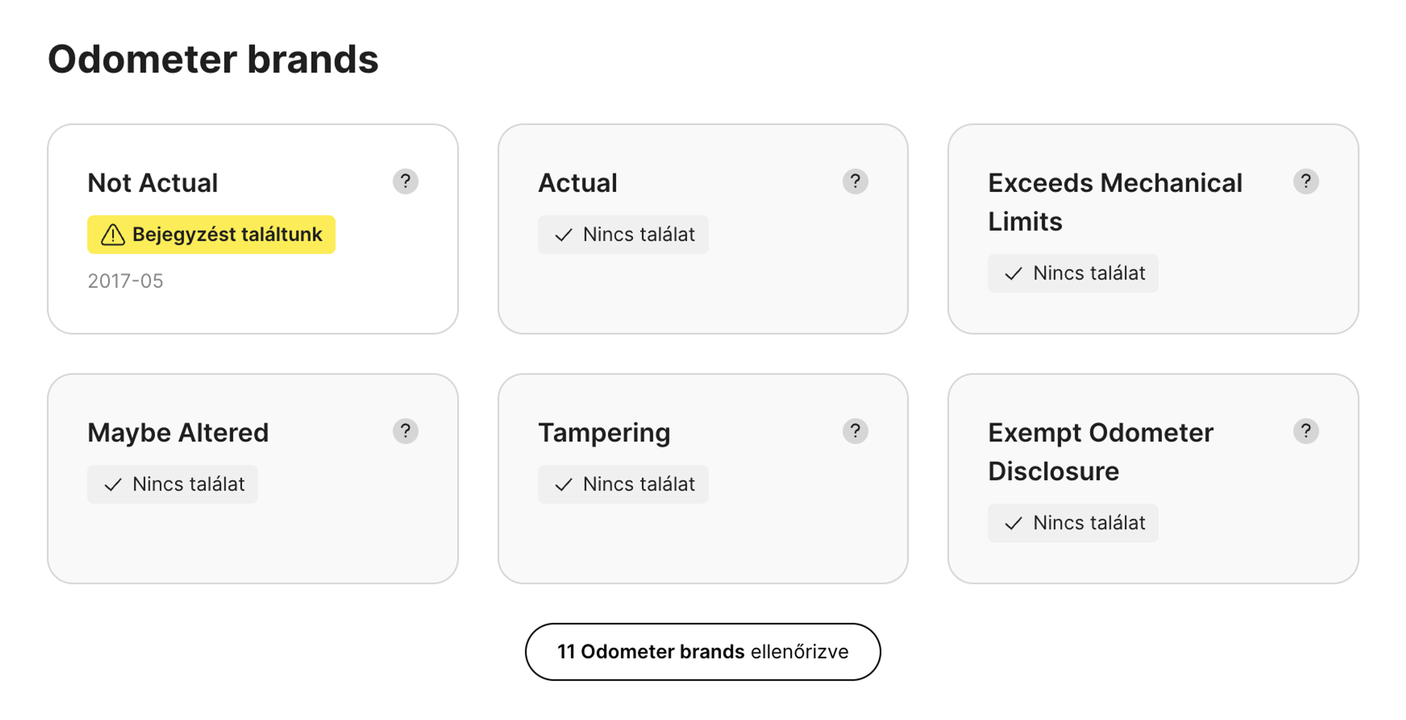This screenshot has height=720, width=1406.
Task: Click Nincs találat badge under Maybe Altered
Action: click(172, 484)
